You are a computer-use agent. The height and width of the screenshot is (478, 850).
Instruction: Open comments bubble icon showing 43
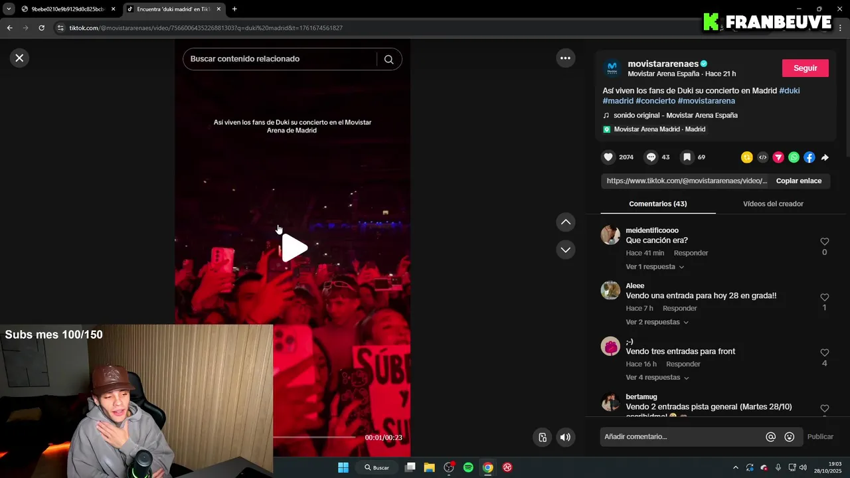point(651,157)
